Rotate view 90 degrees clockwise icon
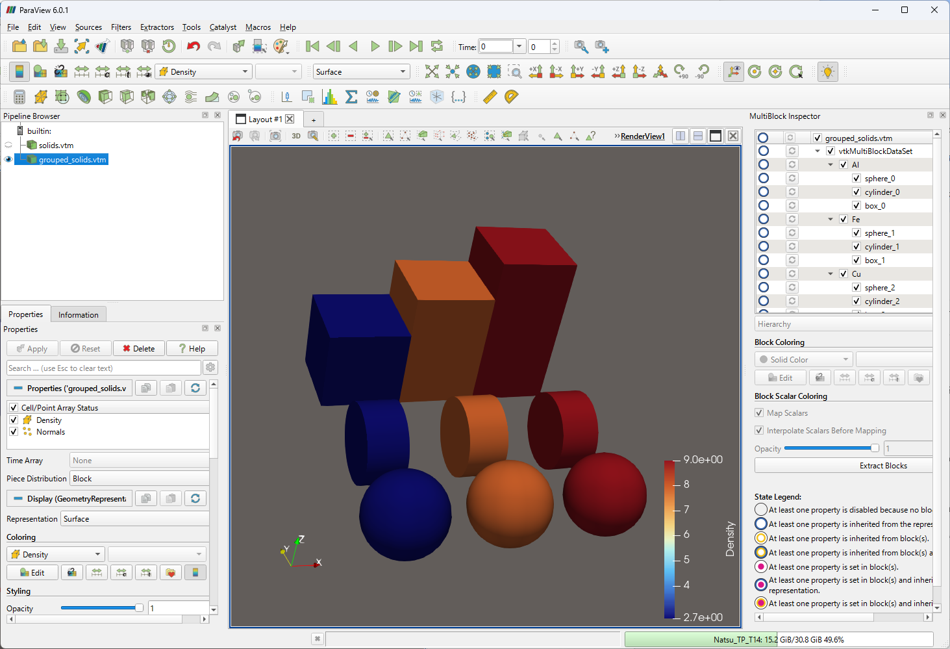950x649 pixels. coord(681,71)
